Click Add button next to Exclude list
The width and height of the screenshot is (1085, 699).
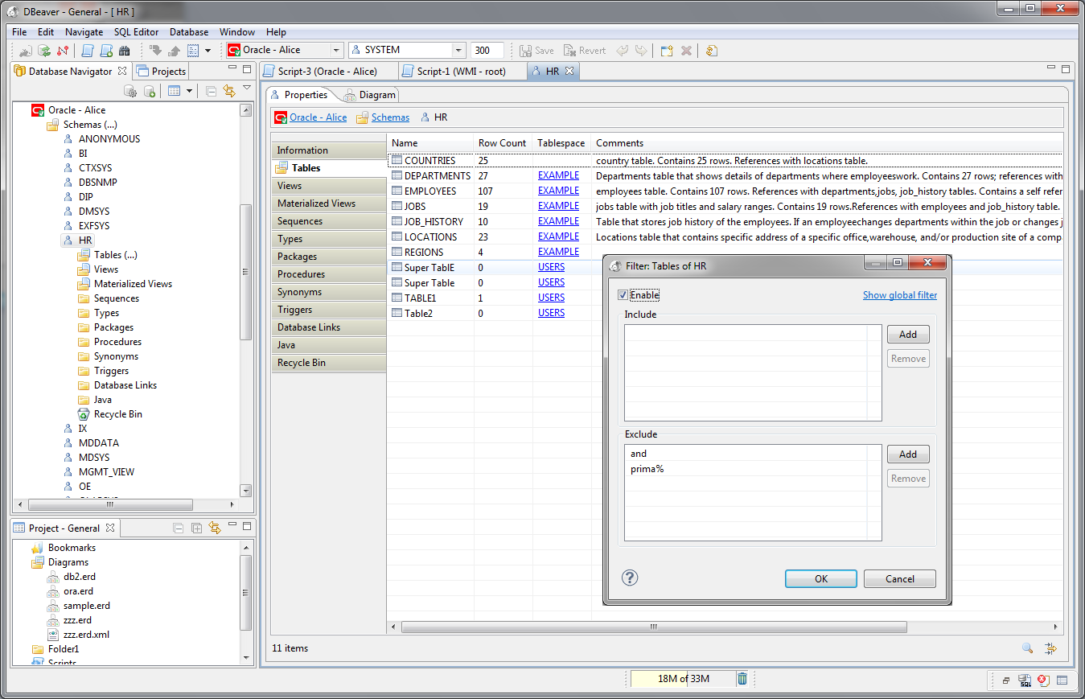[x=907, y=454]
